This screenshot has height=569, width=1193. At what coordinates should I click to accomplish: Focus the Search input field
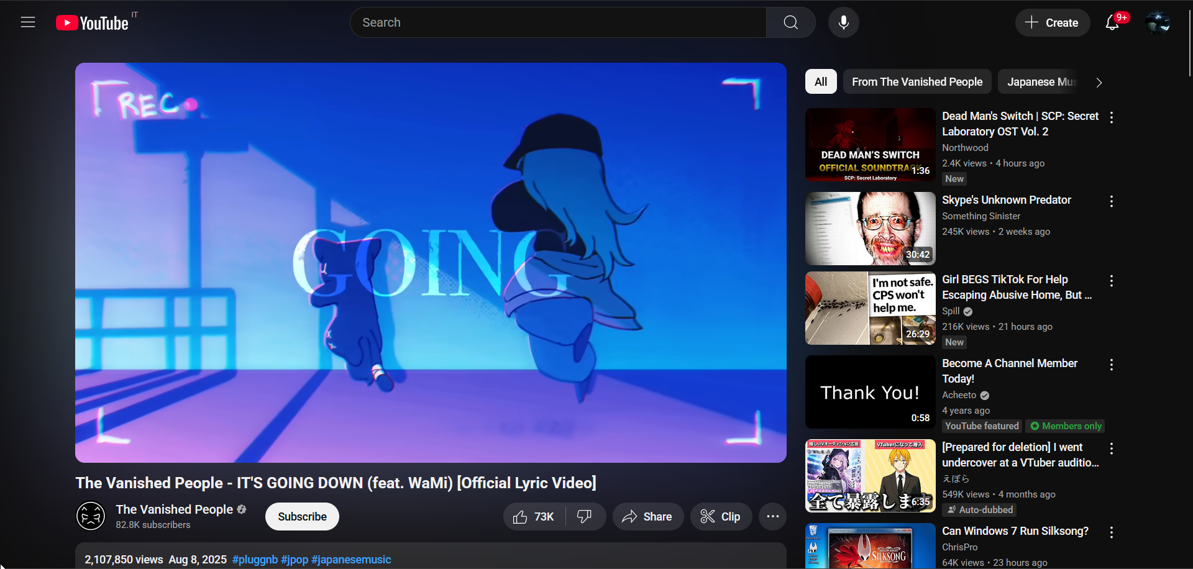point(558,22)
